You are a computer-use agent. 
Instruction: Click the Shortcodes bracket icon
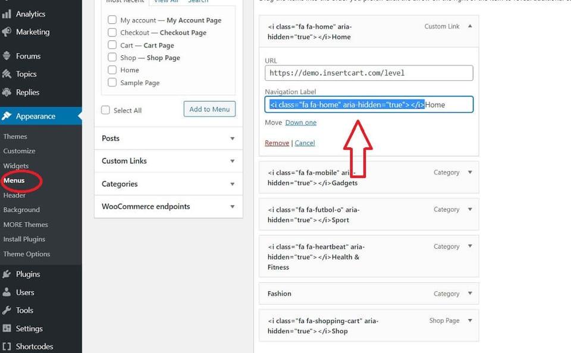point(7,346)
